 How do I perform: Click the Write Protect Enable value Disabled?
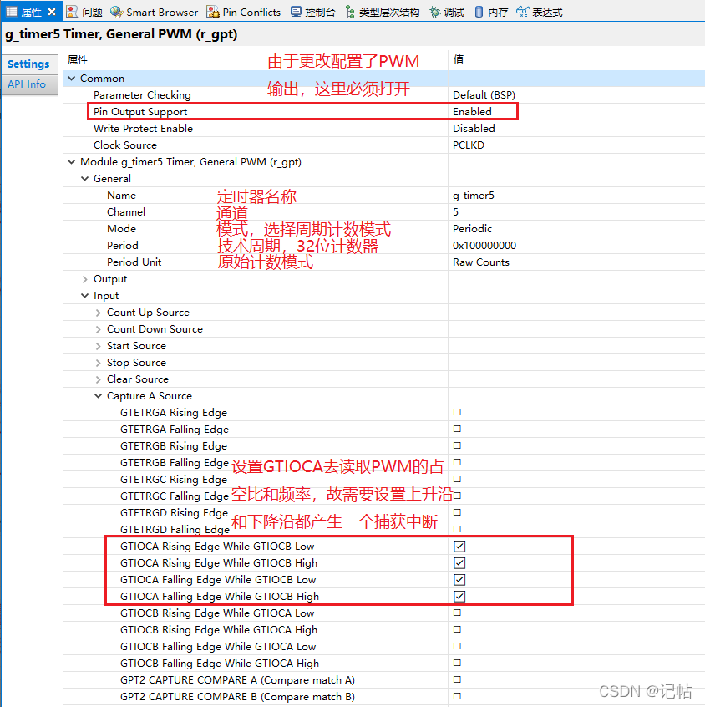[x=474, y=129]
